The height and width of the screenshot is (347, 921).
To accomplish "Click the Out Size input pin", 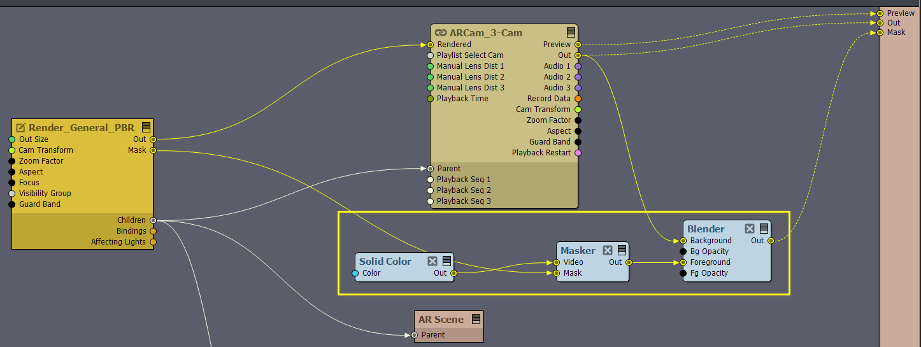I will pos(11,139).
